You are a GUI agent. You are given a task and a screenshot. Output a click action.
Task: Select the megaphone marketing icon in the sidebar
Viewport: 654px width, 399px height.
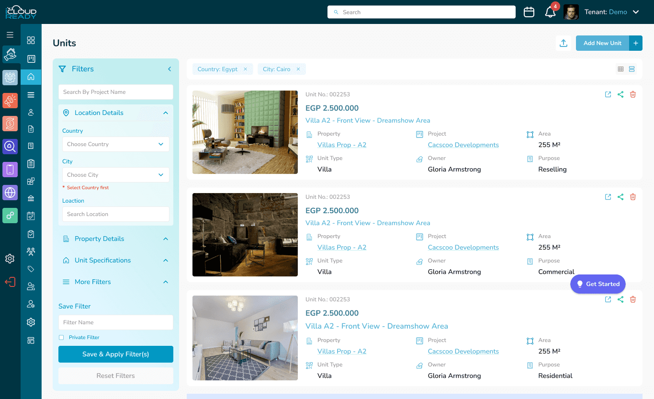click(10, 101)
